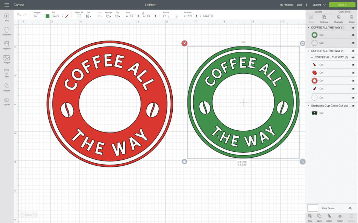Viewport: 358px width, 223px height.
Task: Collapse the Starbucks Cup Circle Cut out group
Action: [308, 106]
